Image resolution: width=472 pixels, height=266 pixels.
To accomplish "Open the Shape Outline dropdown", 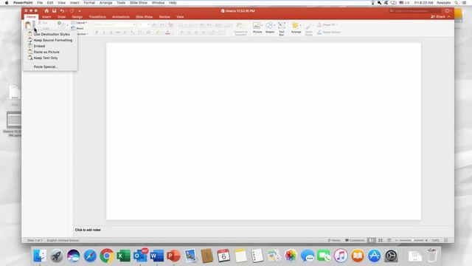I will click(330, 32).
